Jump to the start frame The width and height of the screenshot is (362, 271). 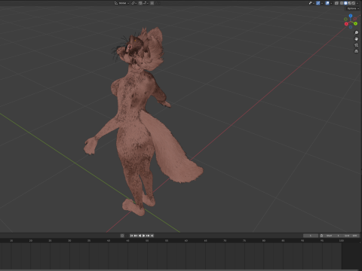coord(131,236)
